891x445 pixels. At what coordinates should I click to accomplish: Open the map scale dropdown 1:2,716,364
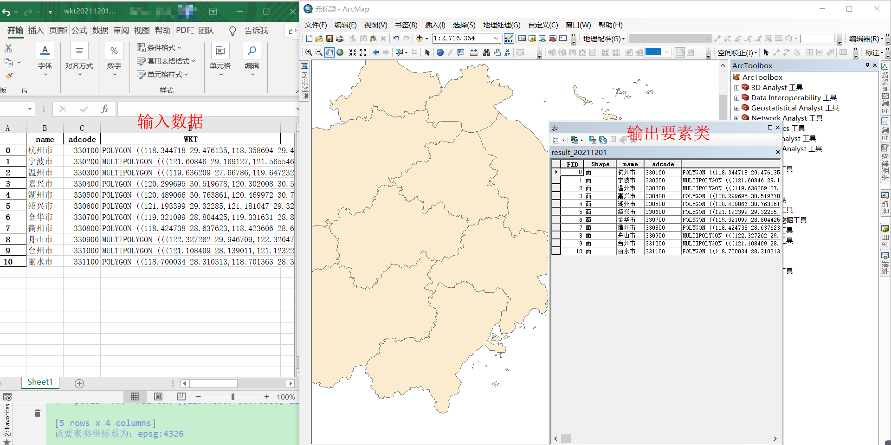(x=496, y=38)
